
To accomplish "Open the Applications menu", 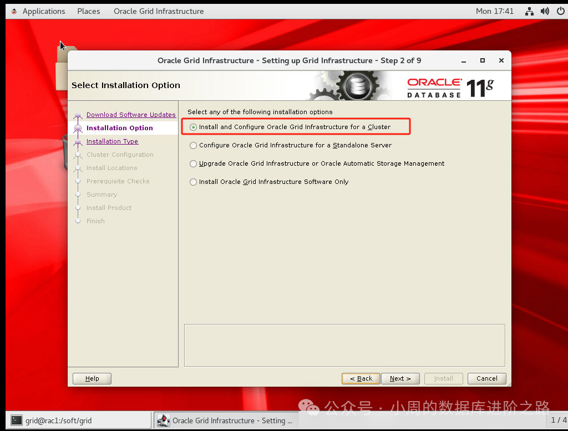I will [x=43, y=11].
